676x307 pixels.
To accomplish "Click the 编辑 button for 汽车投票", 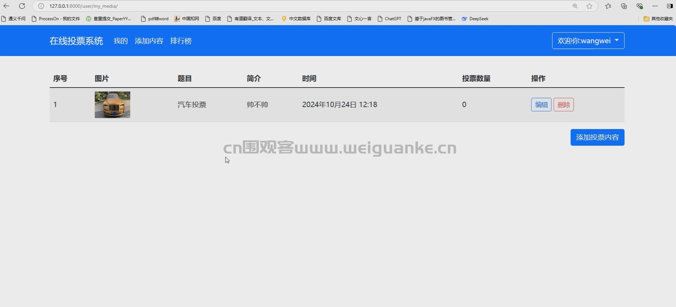I will [x=541, y=105].
